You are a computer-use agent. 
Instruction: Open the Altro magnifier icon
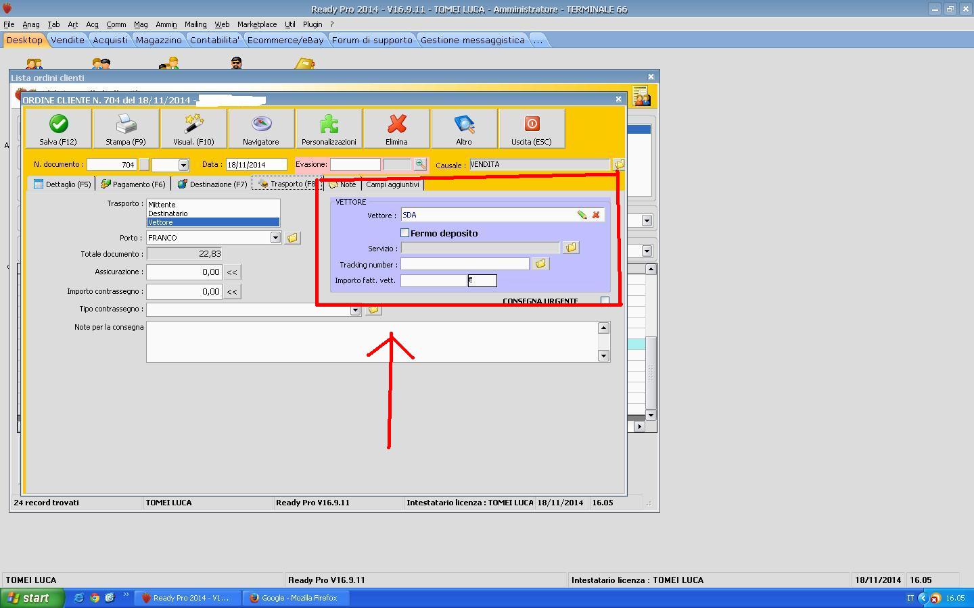[x=464, y=125]
